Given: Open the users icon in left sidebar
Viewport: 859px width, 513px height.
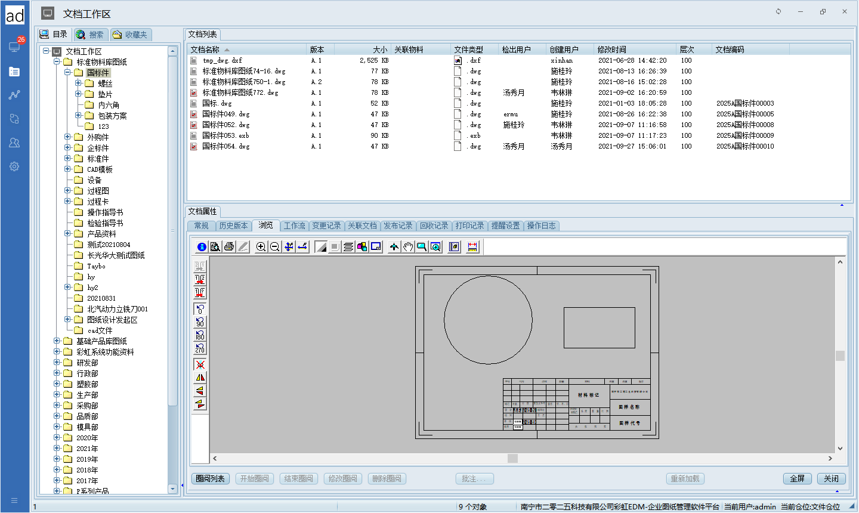Looking at the screenshot, I should point(14,143).
